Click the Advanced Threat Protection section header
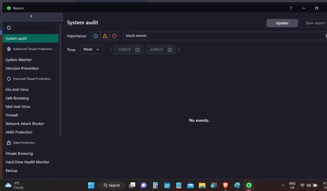The width and height of the screenshot is (327, 191). pos(32,49)
